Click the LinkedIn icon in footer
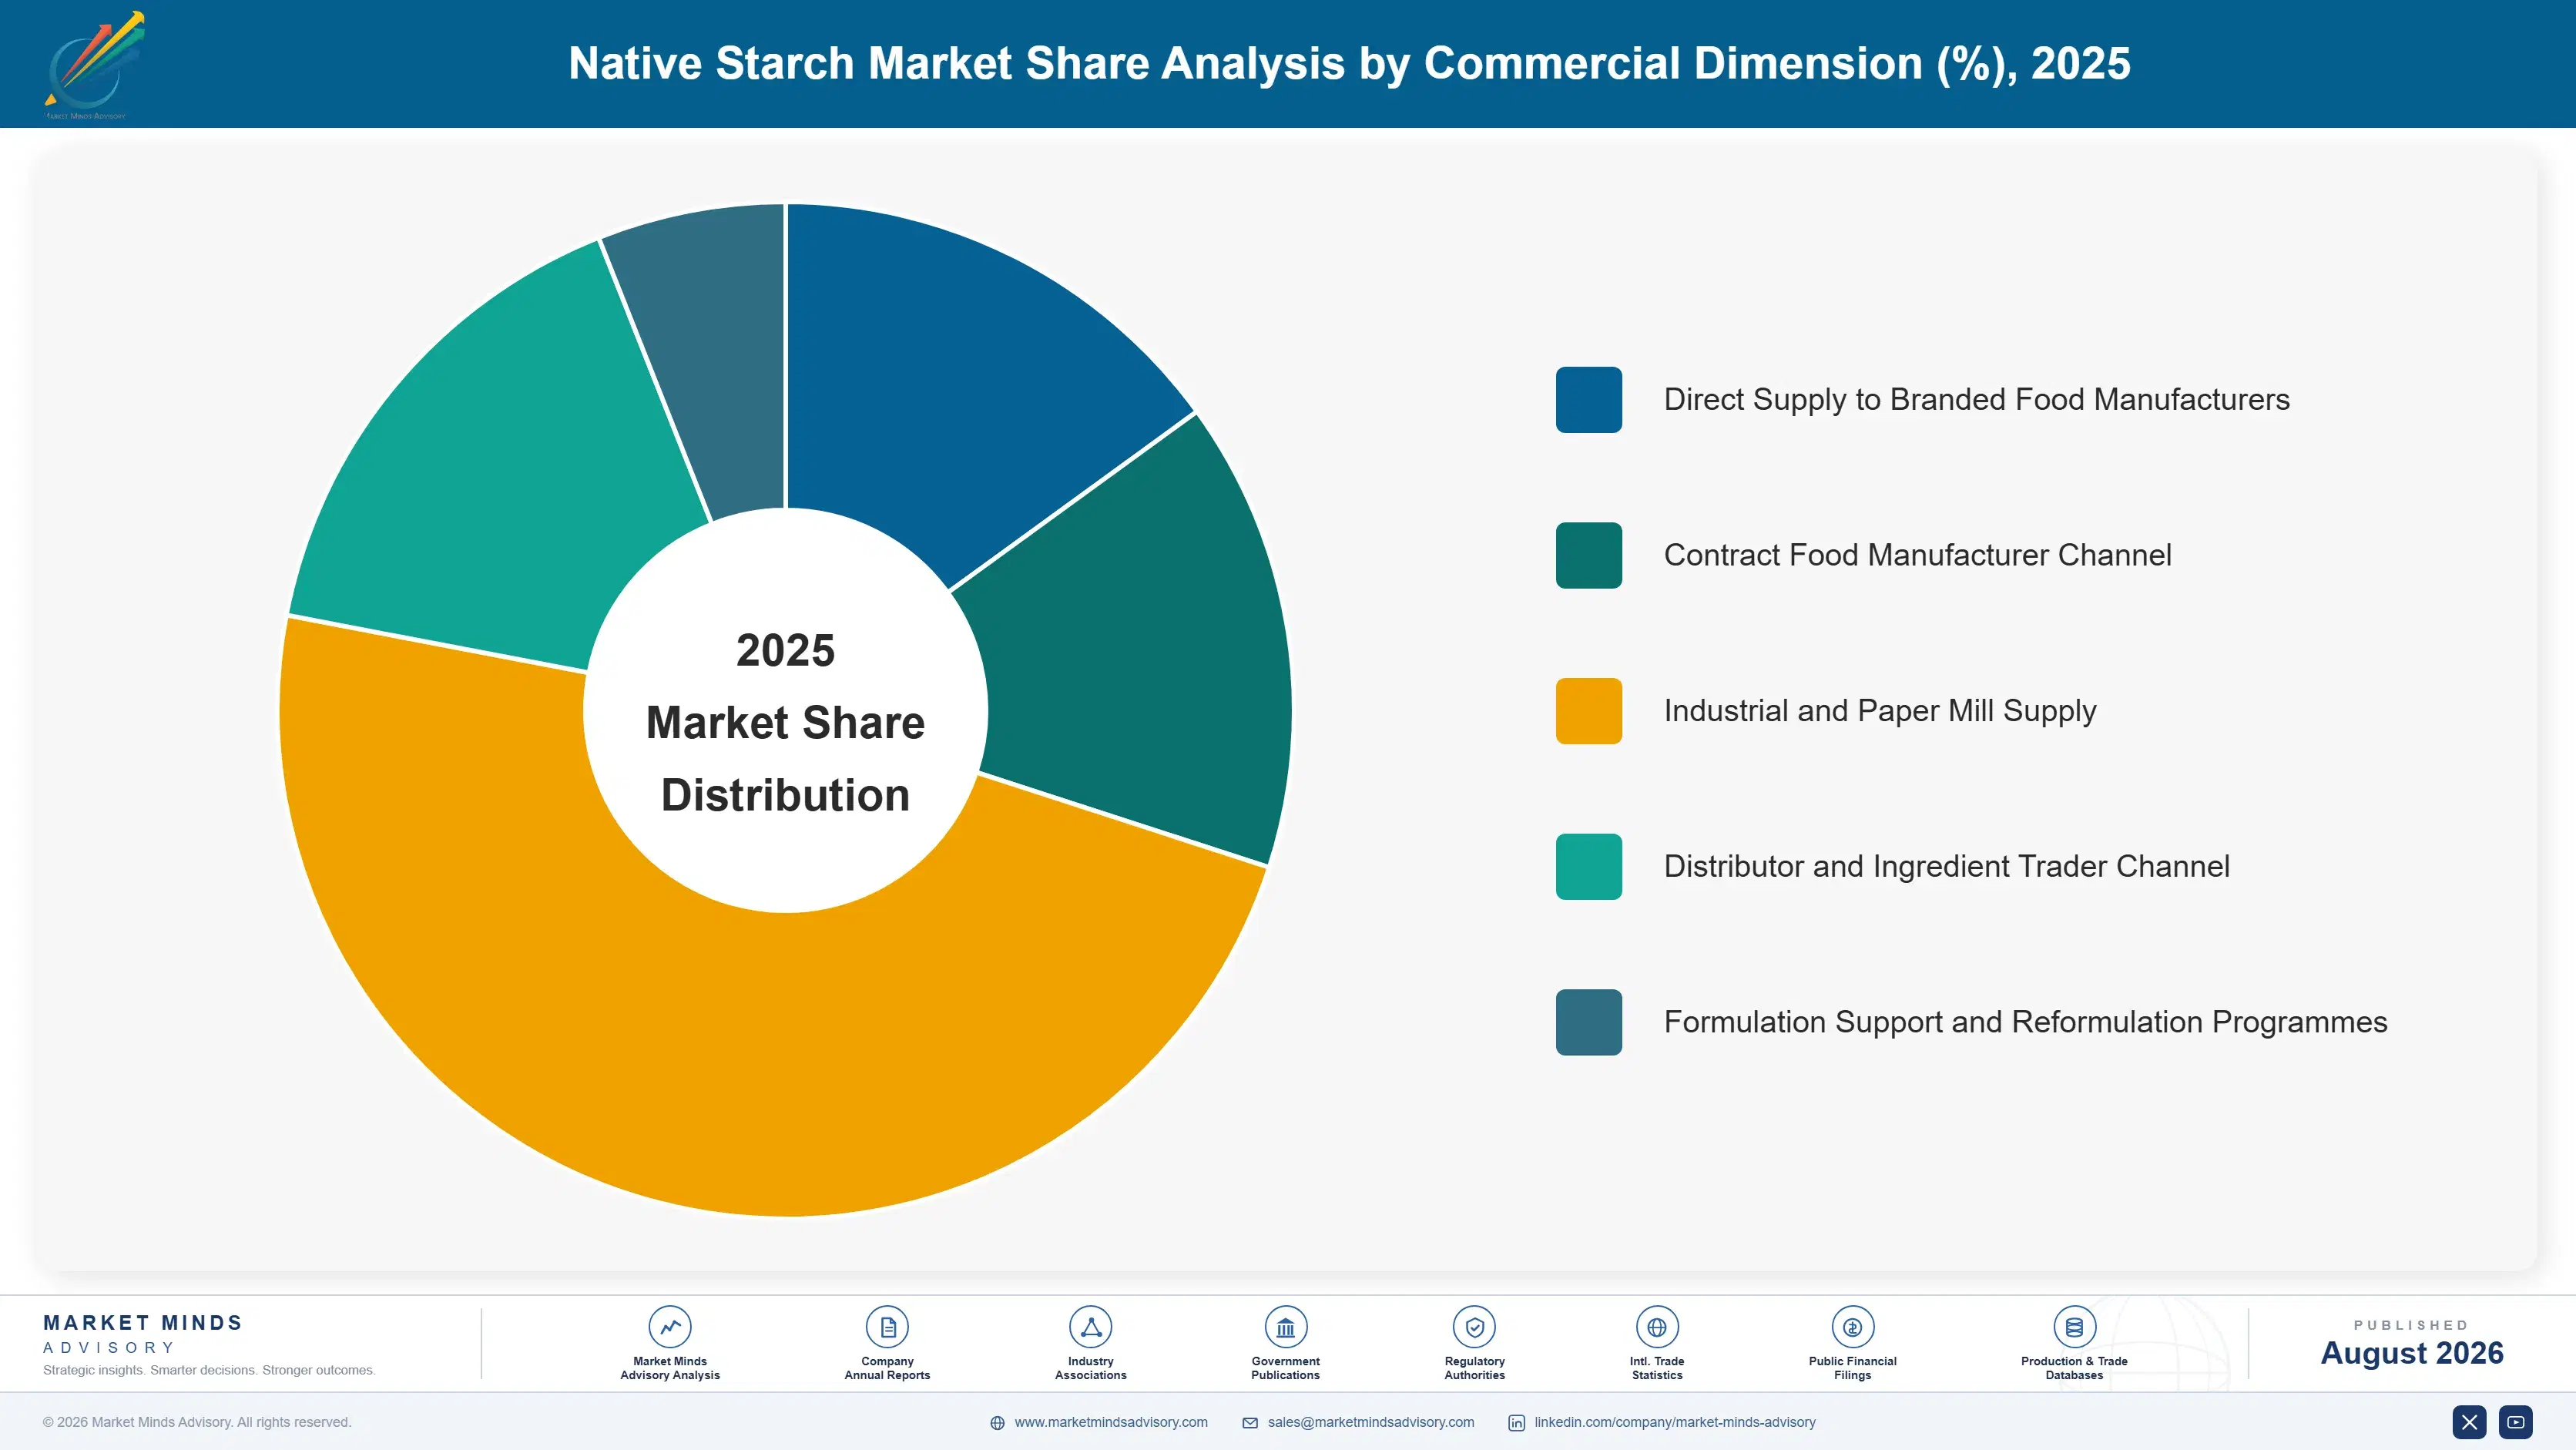 [1516, 1423]
